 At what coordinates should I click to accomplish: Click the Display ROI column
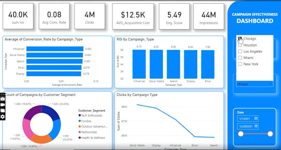(x=191, y=64)
